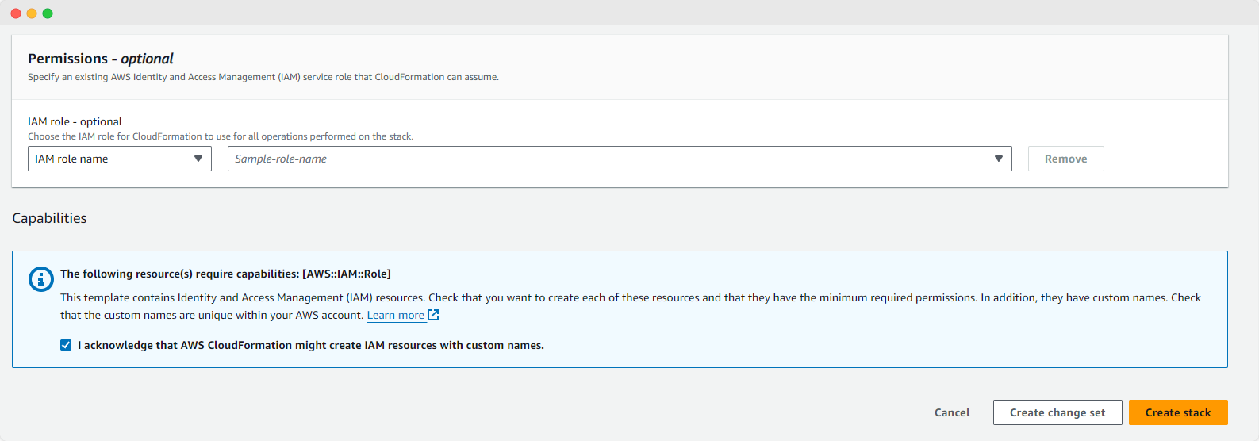Open the IAM role name dropdown

pos(120,159)
